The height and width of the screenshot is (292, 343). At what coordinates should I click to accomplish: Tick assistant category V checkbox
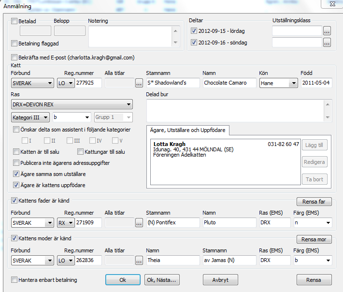click(x=115, y=140)
